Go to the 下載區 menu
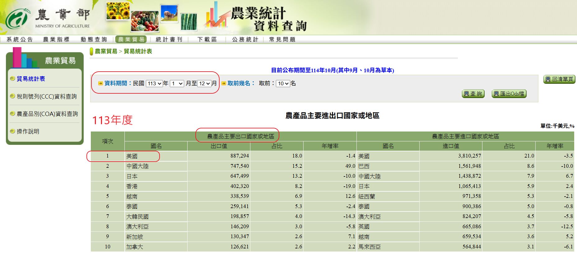The height and width of the screenshot is (254, 577). 207,39
